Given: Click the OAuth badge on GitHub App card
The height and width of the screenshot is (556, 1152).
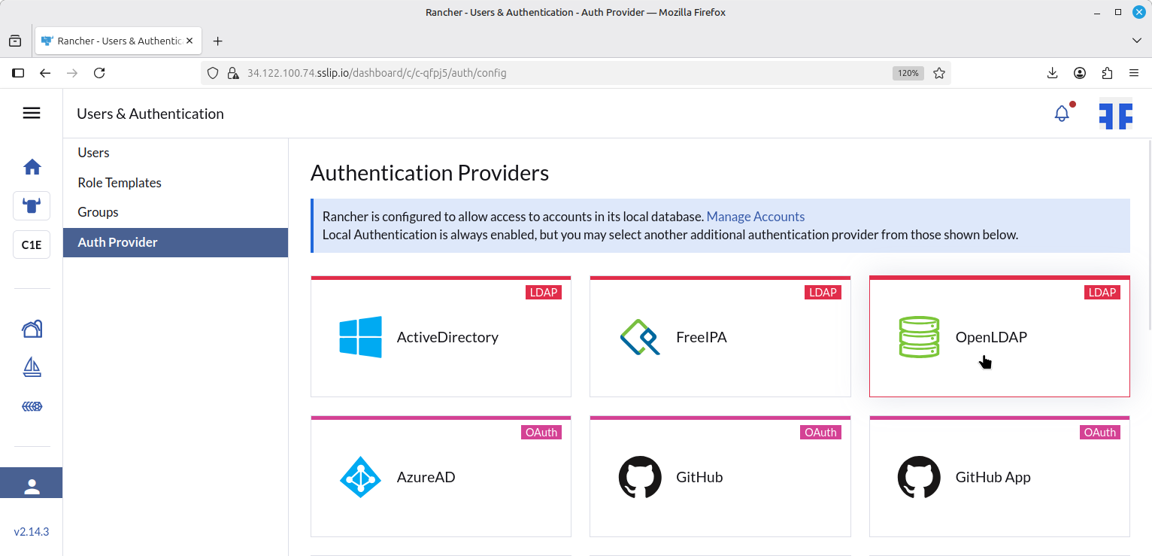Looking at the screenshot, I should (1099, 432).
